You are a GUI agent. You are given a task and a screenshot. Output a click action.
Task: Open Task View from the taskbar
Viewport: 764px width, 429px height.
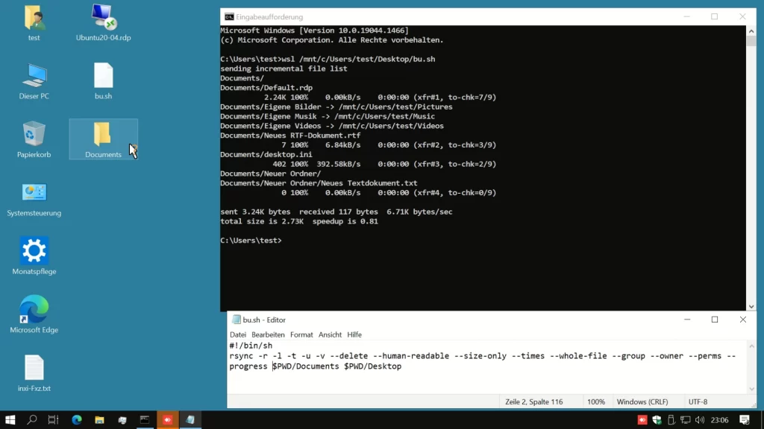pos(53,420)
